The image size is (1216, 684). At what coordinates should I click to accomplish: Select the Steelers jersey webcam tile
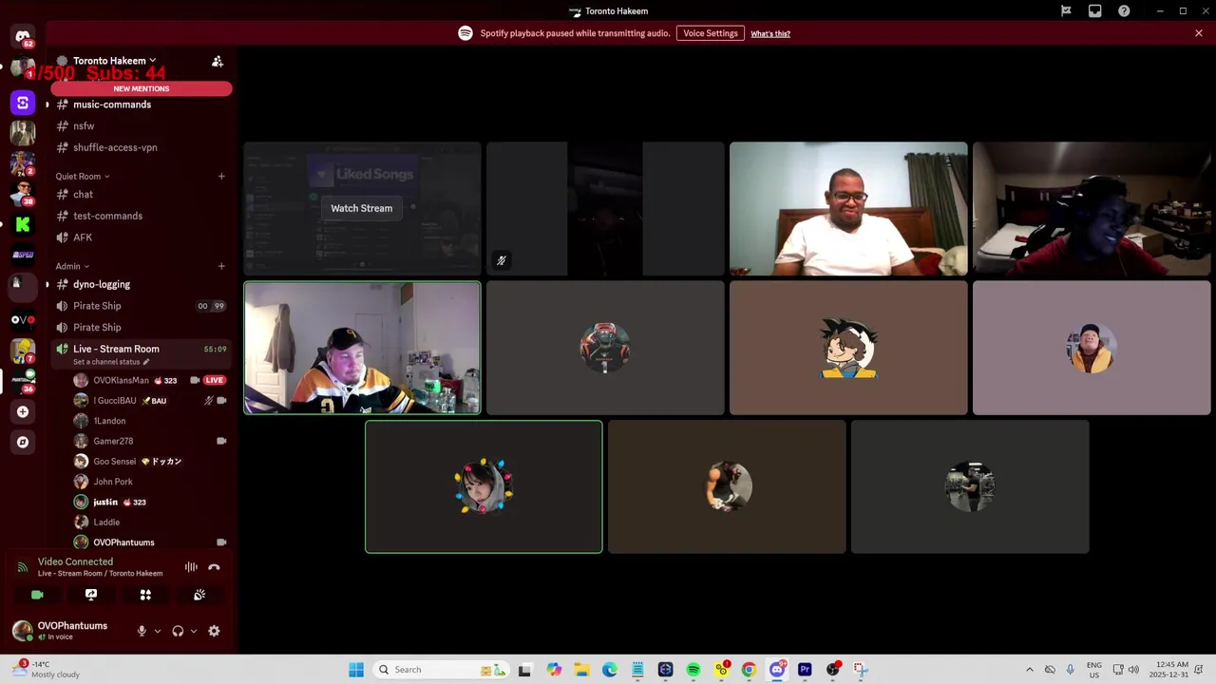tap(362, 348)
